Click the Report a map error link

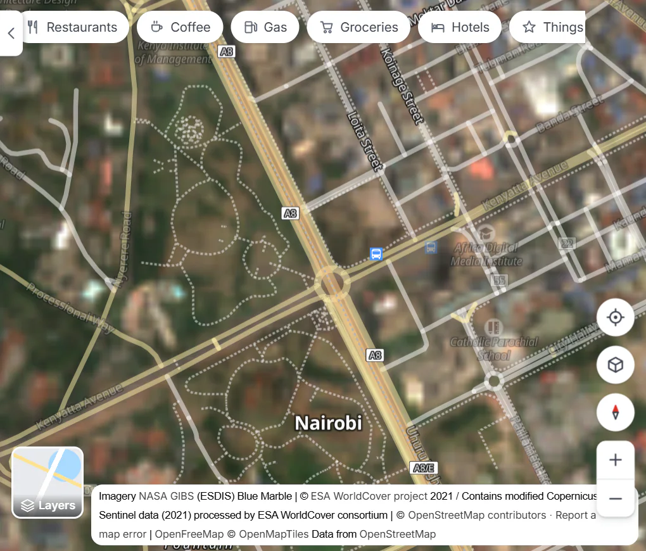click(x=347, y=524)
